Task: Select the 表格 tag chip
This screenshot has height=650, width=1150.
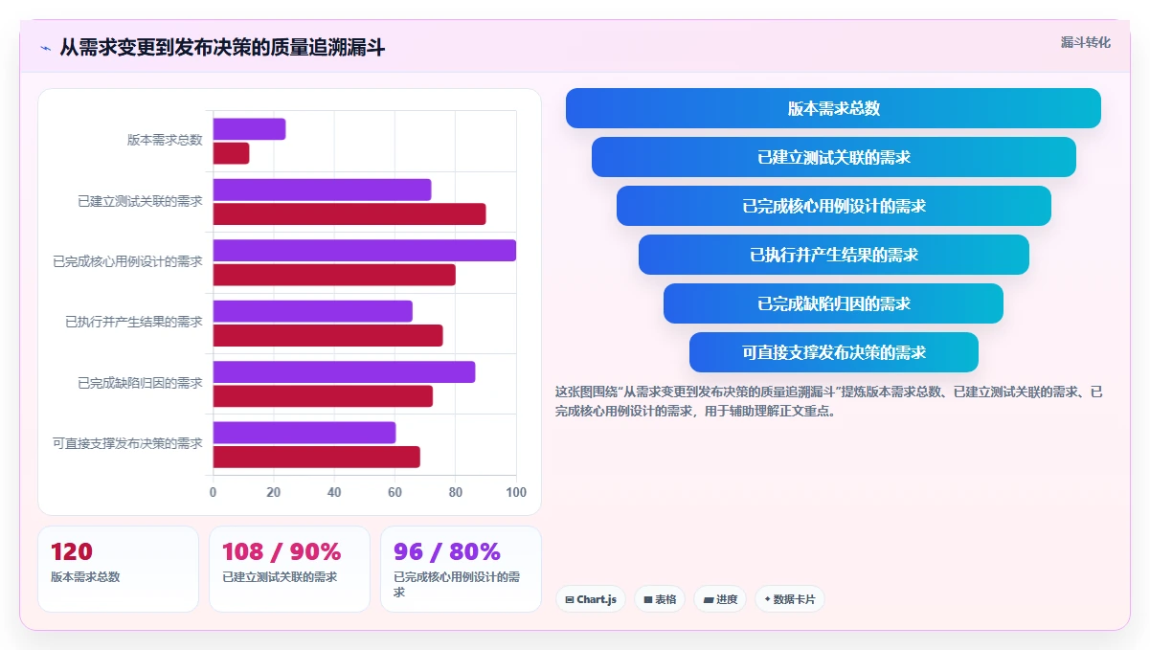Action: point(660,599)
